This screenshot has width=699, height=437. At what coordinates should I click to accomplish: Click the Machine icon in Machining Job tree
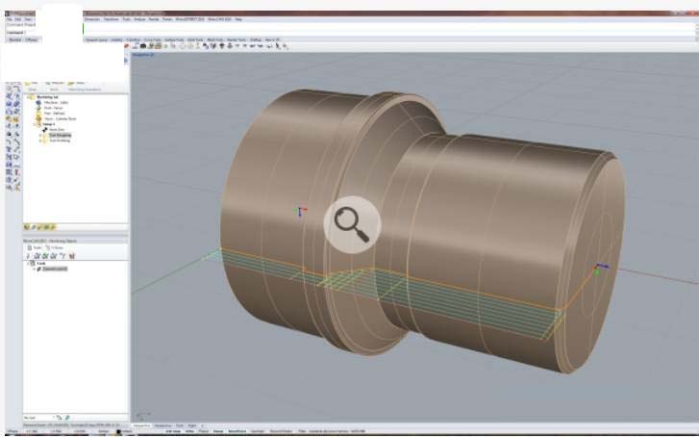[x=38, y=102]
